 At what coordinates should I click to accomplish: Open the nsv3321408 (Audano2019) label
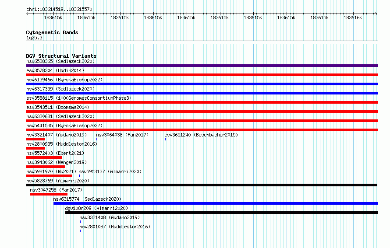click(x=110, y=217)
